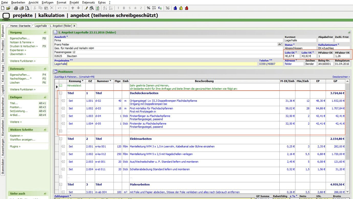The image size is (353, 199).
Task: Click the green refresh document toolbar icon
Action: [x=97, y=8]
